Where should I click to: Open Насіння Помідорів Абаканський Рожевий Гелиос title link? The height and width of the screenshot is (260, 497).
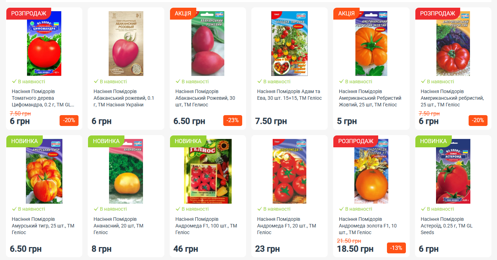(x=205, y=98)
